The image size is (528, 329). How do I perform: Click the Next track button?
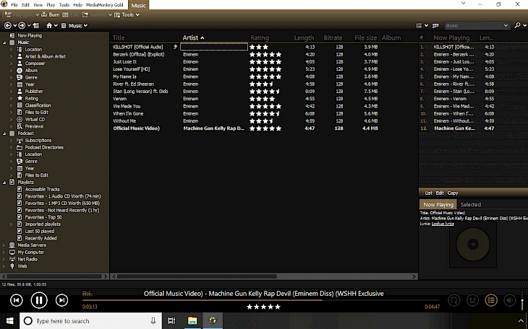pos(61,300)
